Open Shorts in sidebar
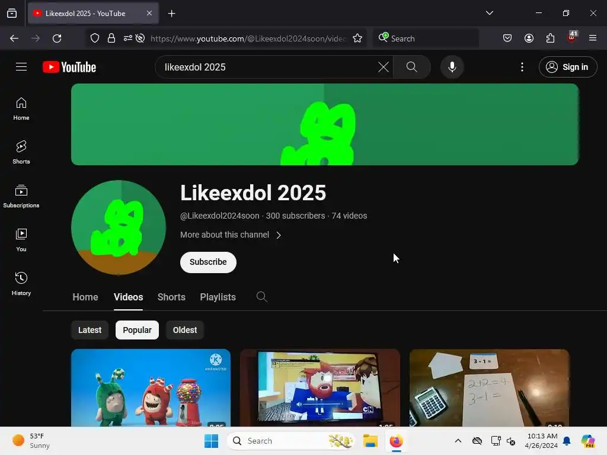This screenshot has width=607, height=455. tap(21, 152)
